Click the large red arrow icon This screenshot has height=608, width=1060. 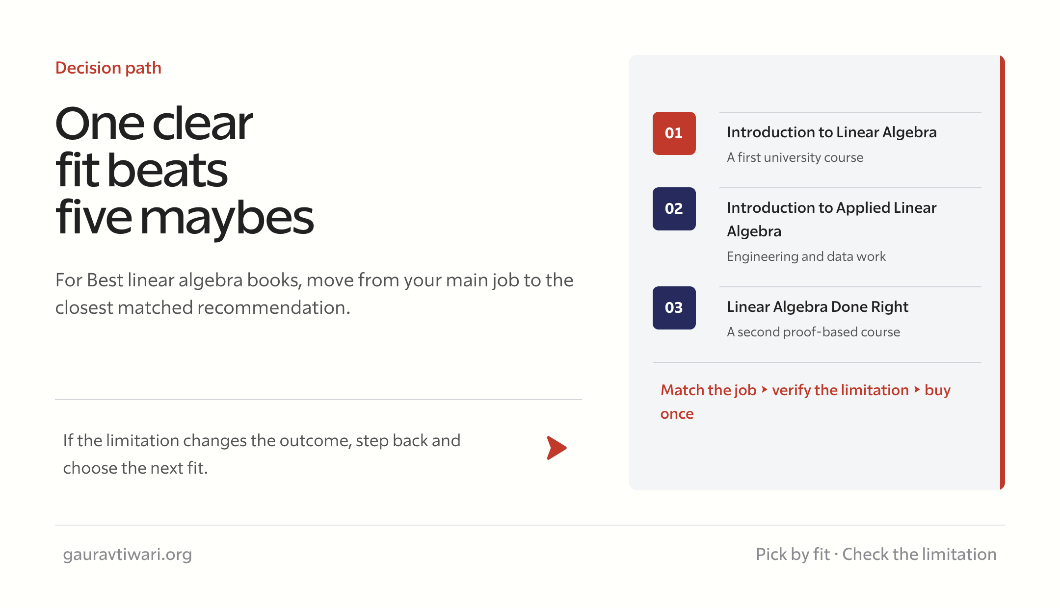pyautogui.click(x=556, y=448)
